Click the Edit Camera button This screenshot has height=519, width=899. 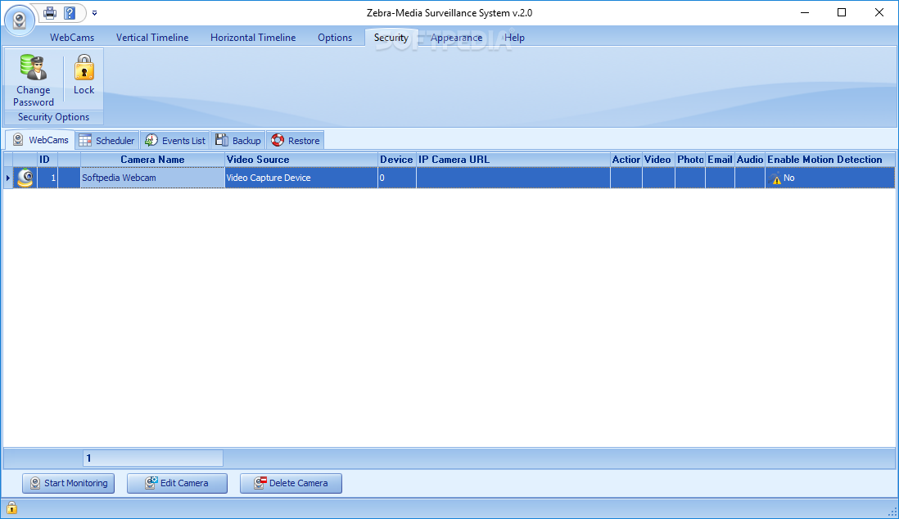click(177, 483)
